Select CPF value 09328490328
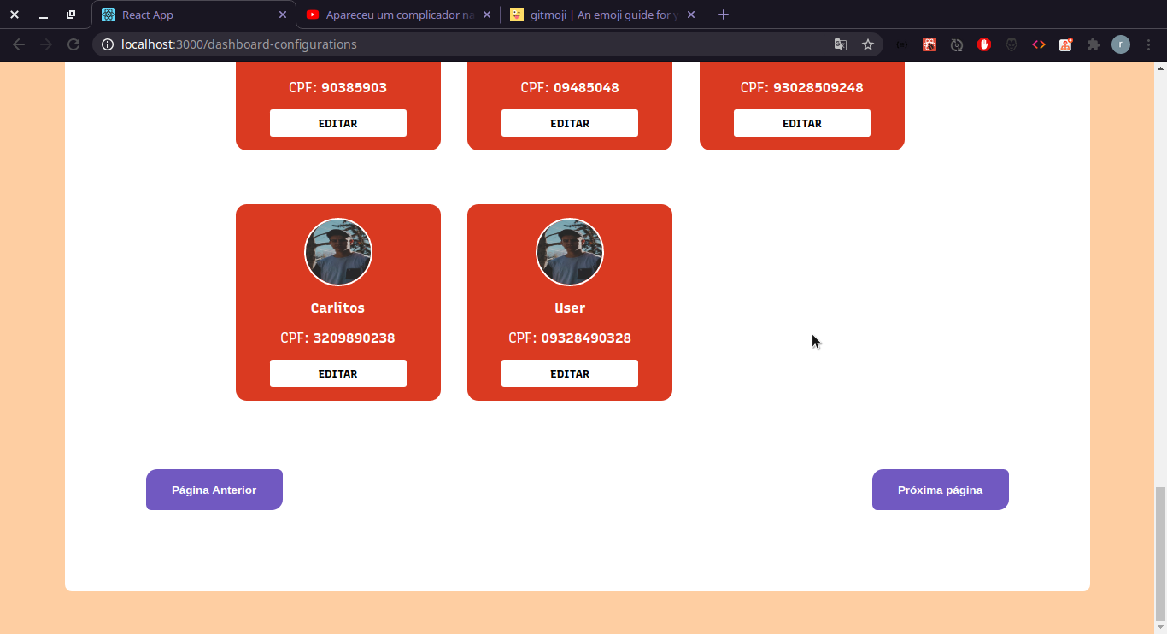 (x=586, y=338)
